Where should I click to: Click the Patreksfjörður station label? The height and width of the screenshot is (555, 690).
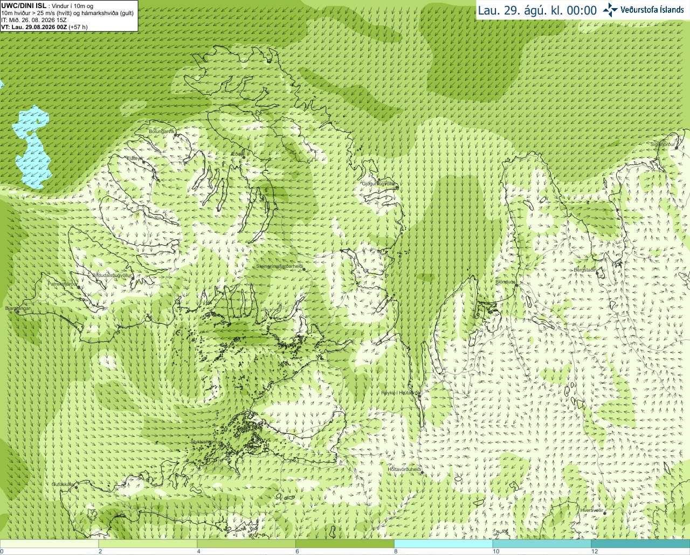tap(63, 283)
